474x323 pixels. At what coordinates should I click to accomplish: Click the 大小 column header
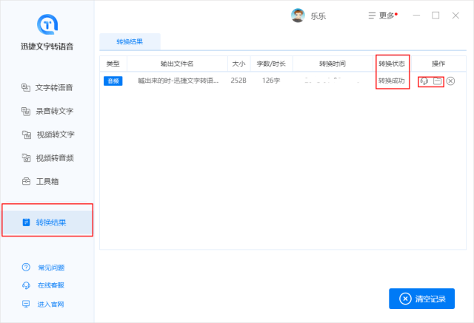click(238, 64)
